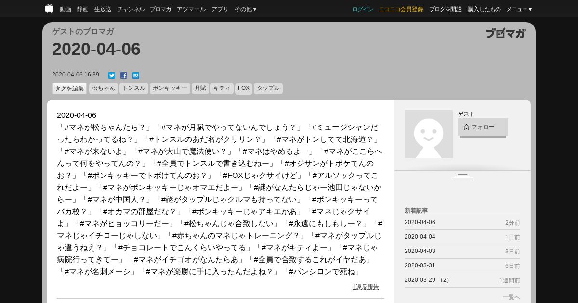
Task: Share article on Twitter icon
Action: [x=112, y=76]
